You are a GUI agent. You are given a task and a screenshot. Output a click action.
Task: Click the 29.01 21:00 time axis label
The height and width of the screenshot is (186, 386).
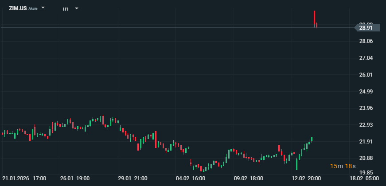(133, 178)
